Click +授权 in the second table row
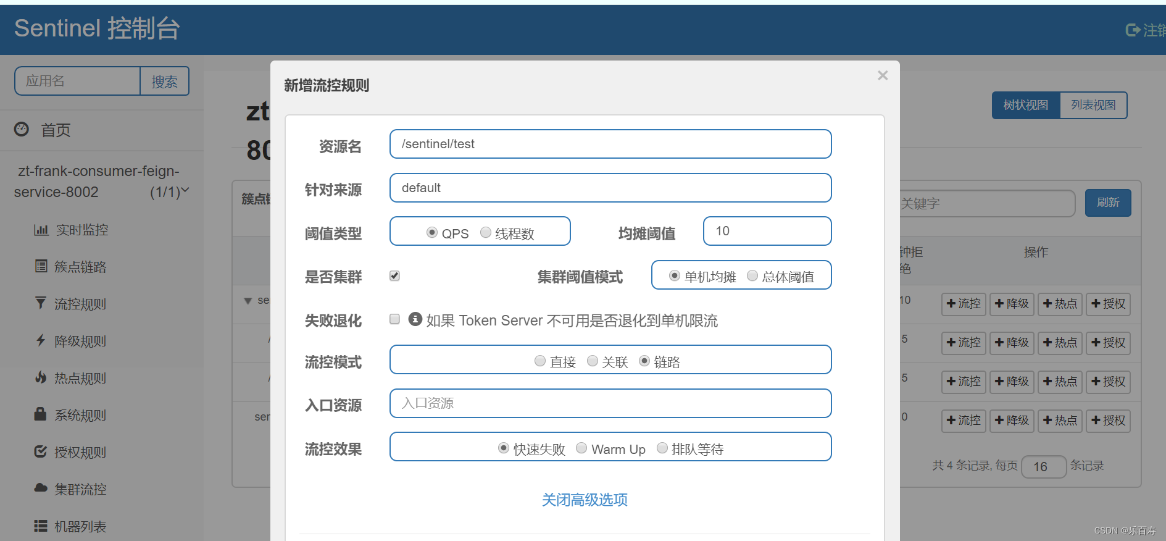The image size is (1166, 541). 1108,343
